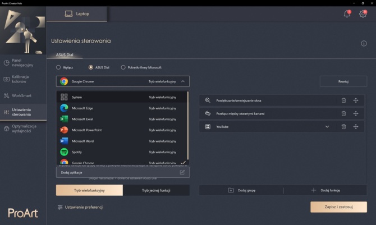The width and height of the screenshot is (376, 225).
Task: Choose Microsoft Edge from the application list
Action: [122, 108]
